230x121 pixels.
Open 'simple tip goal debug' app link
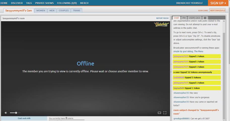[183, 51]
